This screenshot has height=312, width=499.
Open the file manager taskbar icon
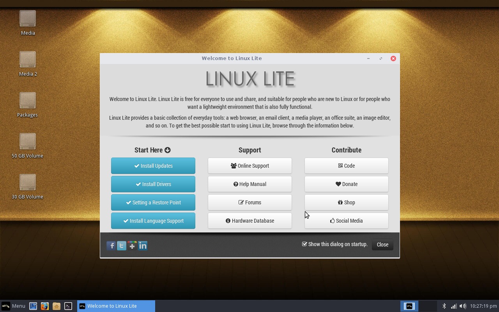[x=57, y=306]
